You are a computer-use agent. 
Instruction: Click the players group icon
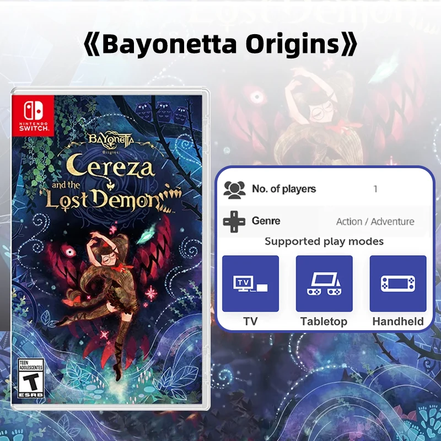tap(234, 190)
